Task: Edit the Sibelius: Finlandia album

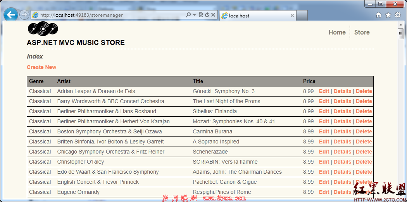Action: tap(324, 111)
